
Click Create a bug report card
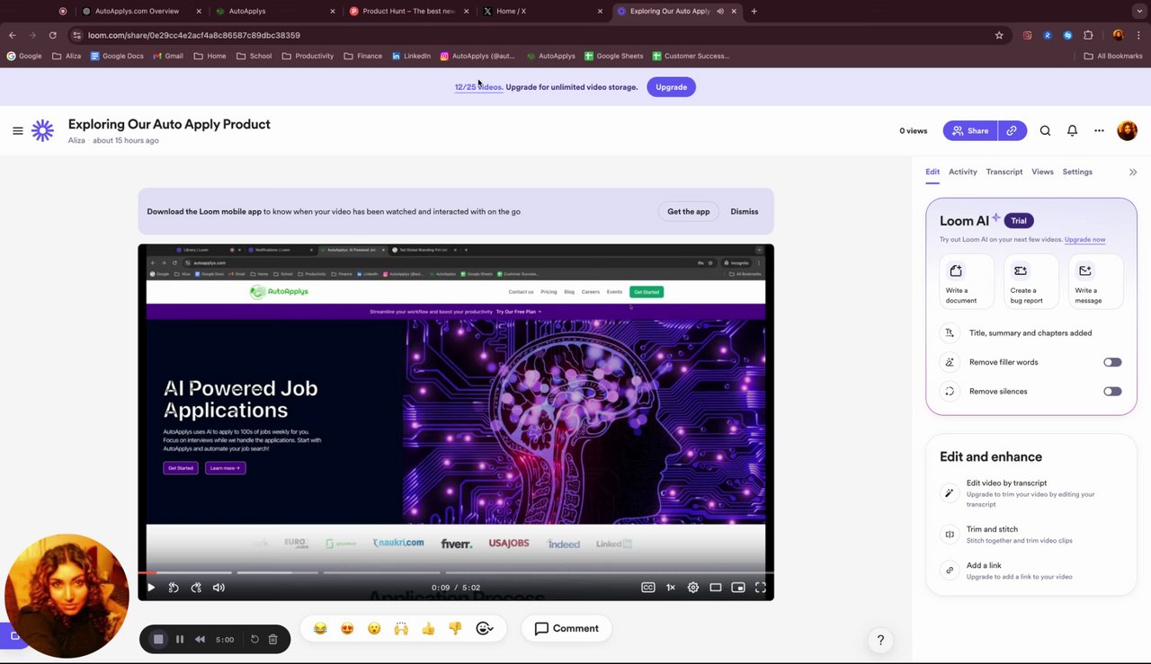[x=1031, y=281]
